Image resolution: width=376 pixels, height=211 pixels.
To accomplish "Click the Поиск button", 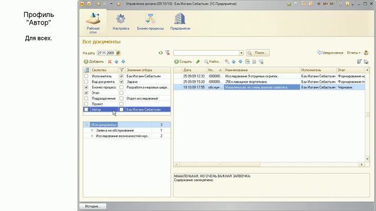I will click(x=258, y=53).
